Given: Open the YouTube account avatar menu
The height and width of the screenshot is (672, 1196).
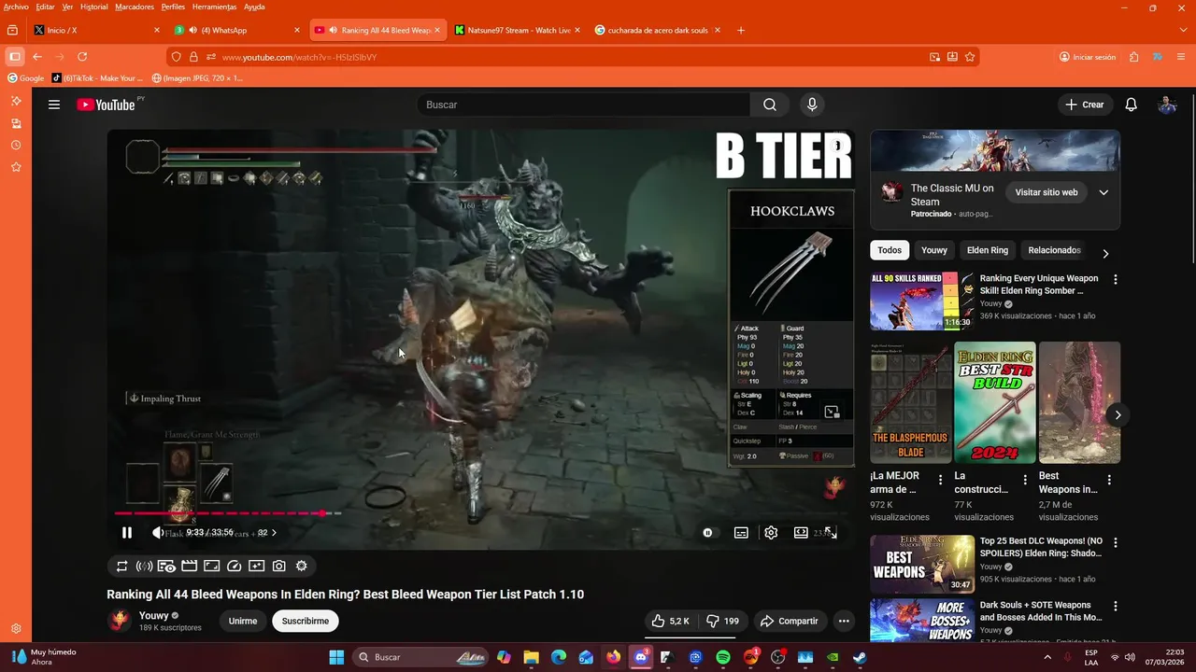Looking at the screenshot, I should coord(1167,105).
